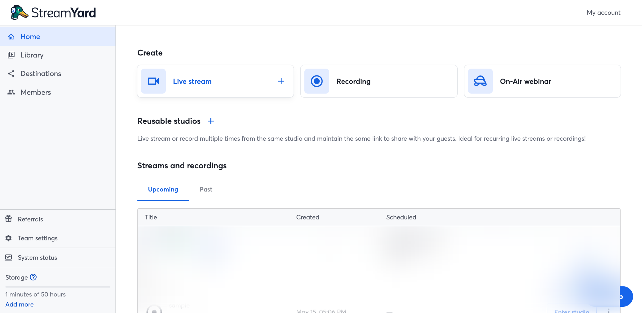Click the plus on Live stream card
Viewport: 642px width, 313px height.
pos(281,81)
